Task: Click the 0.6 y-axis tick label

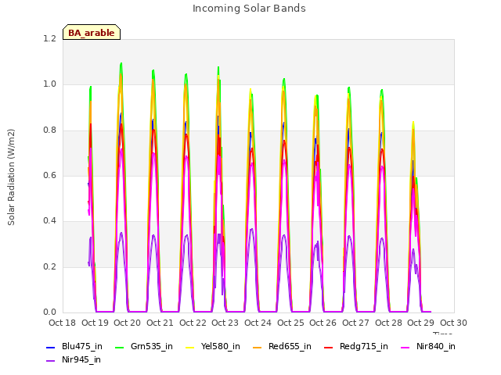Action: 49,175
